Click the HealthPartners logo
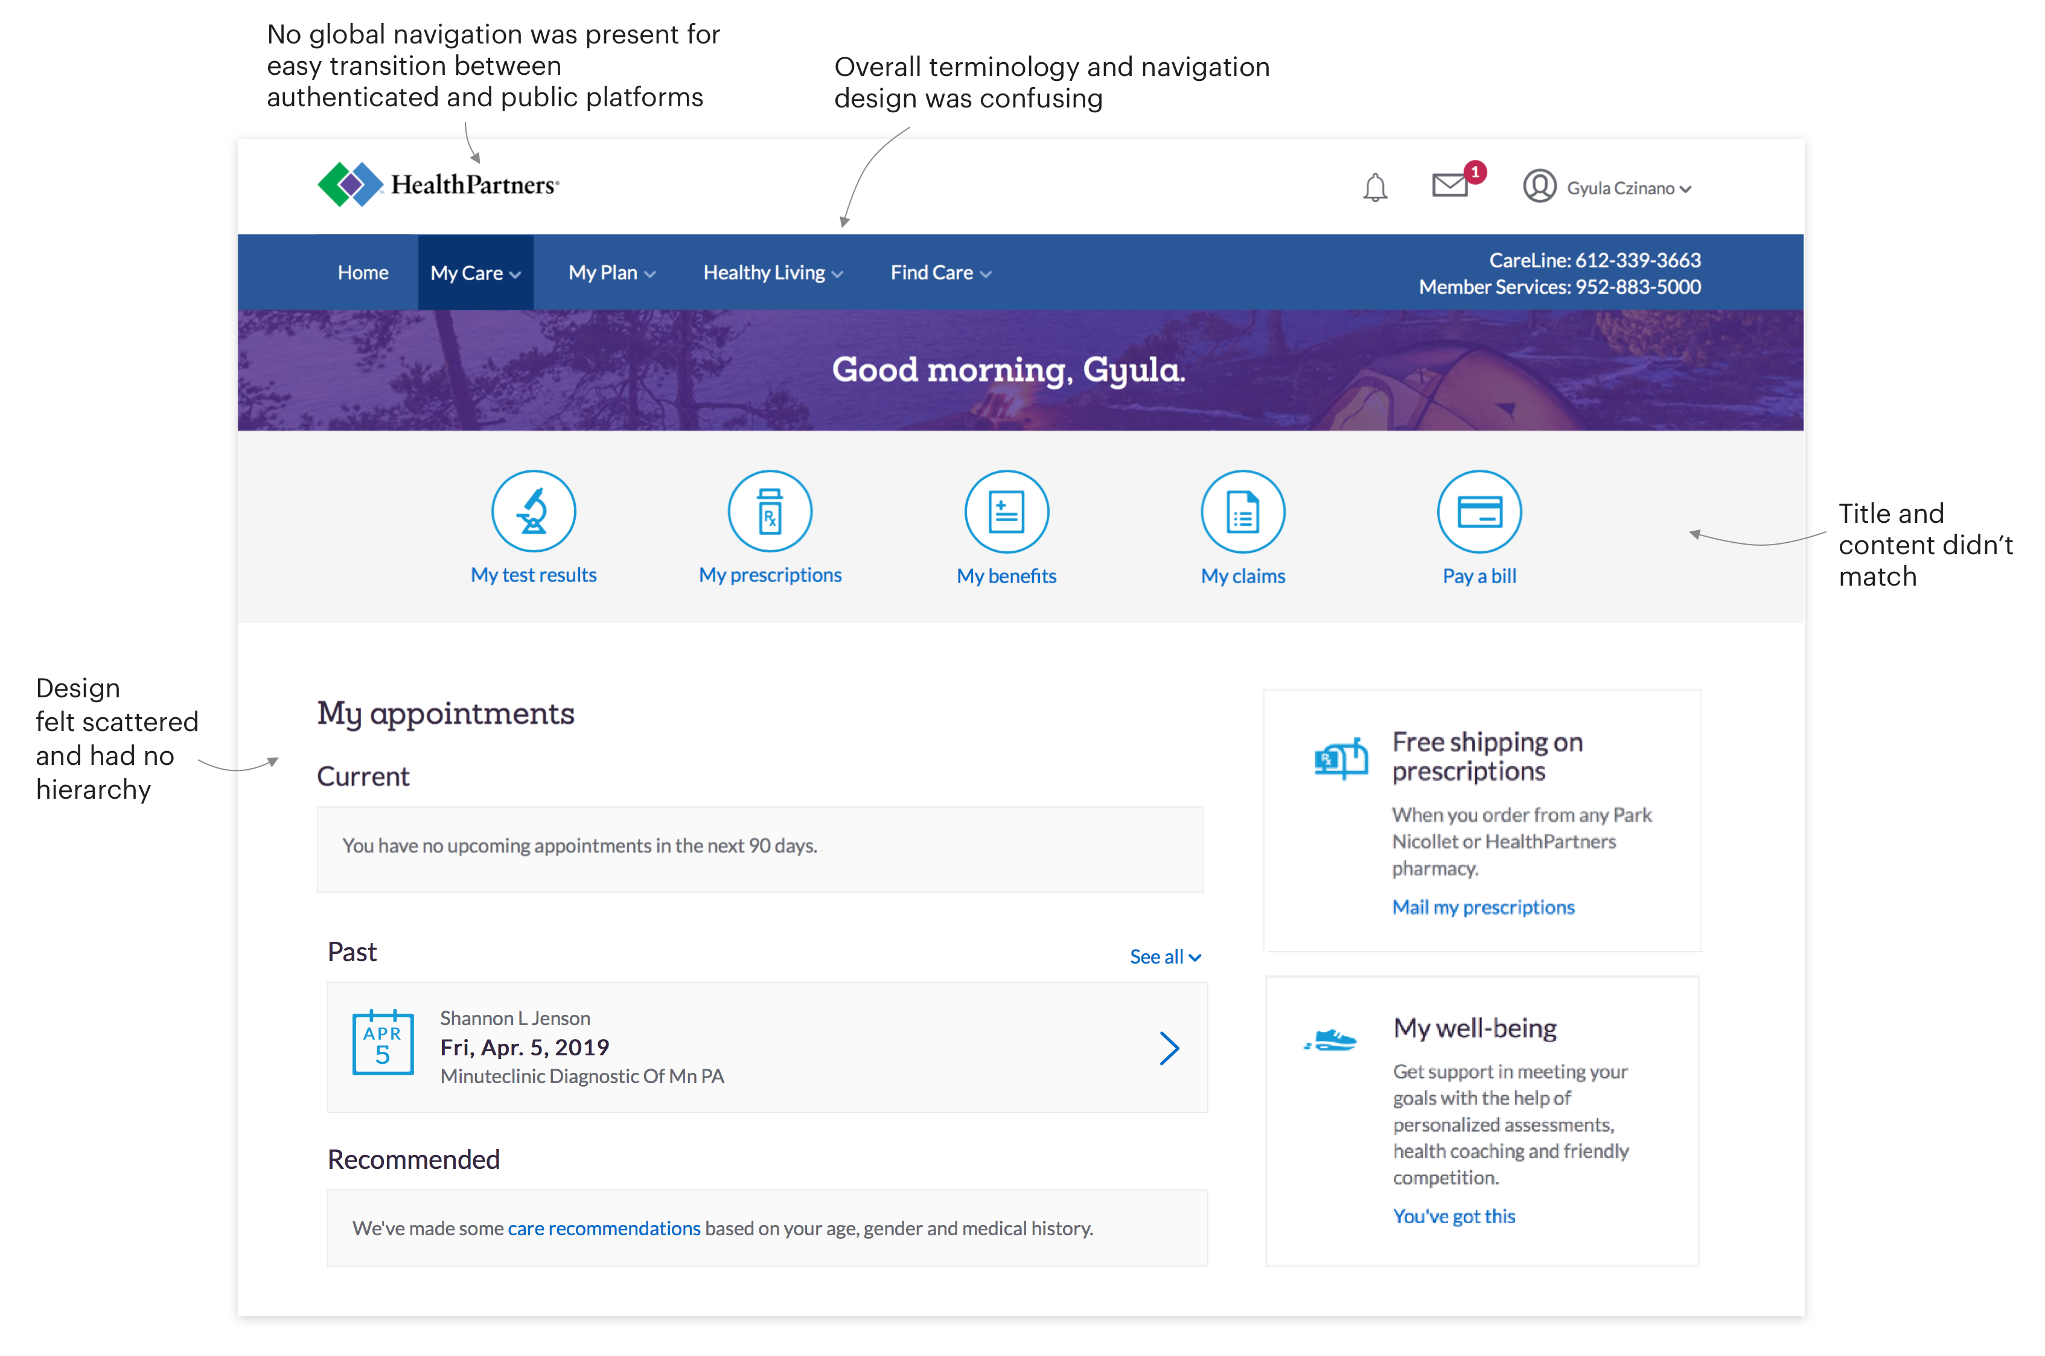Viewport: 2045px width, 1356px height. (438, 184)
